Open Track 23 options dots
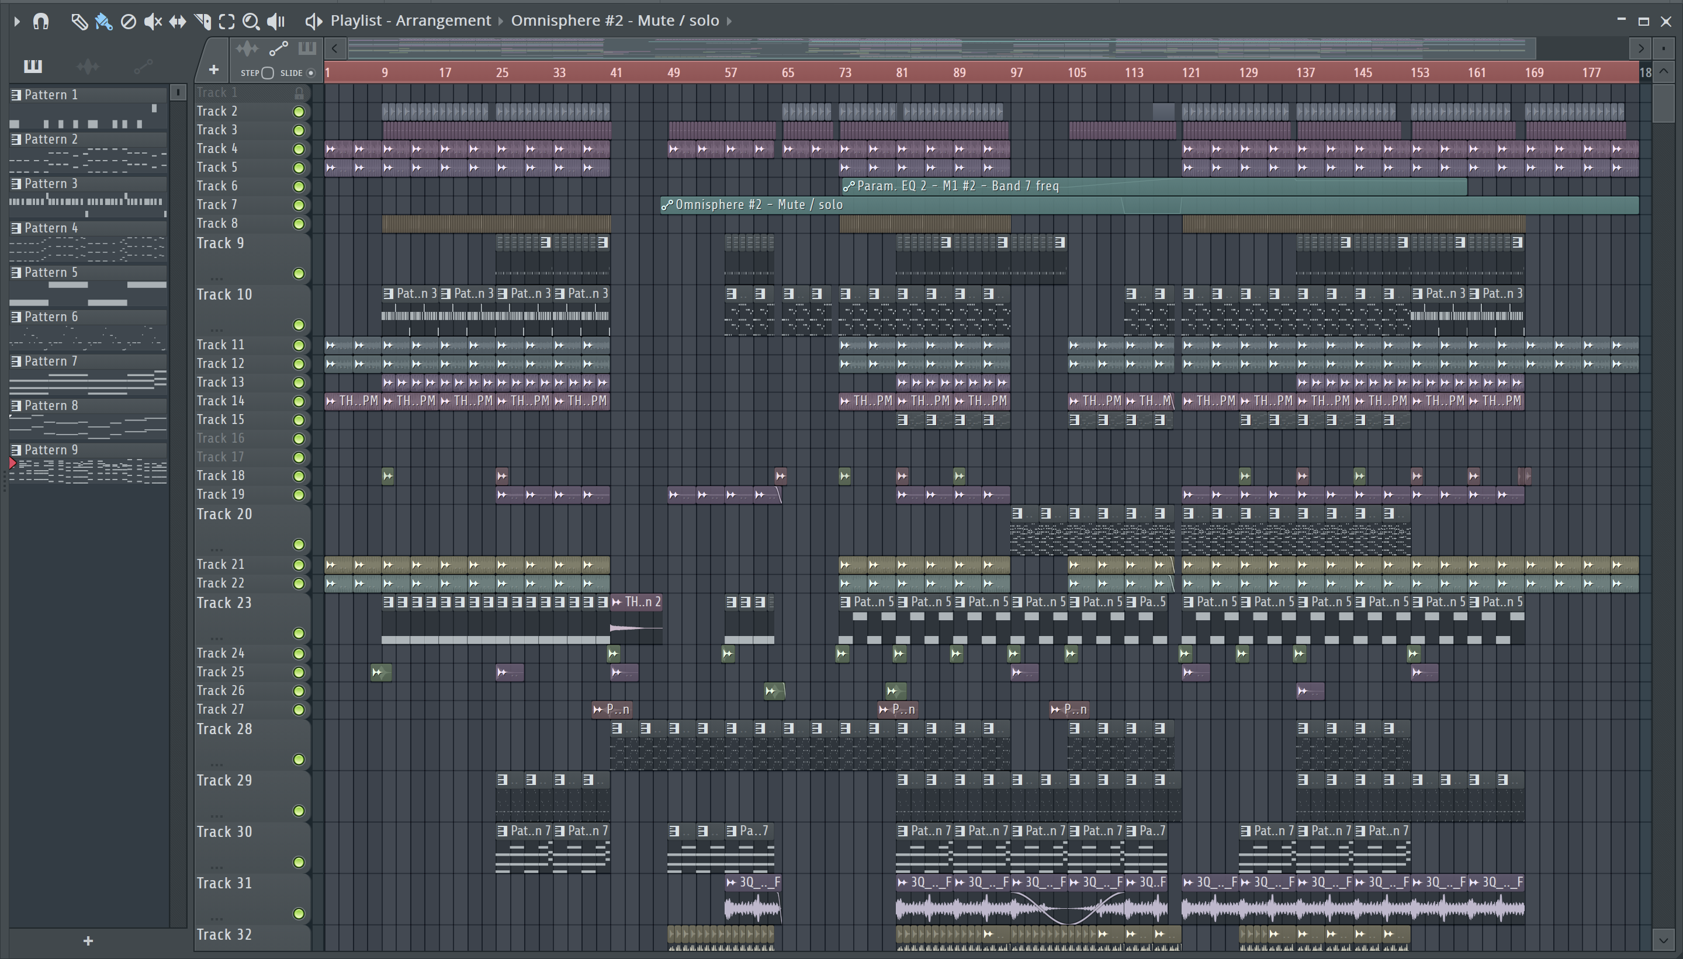The image size is (1683, 959). 216,638
